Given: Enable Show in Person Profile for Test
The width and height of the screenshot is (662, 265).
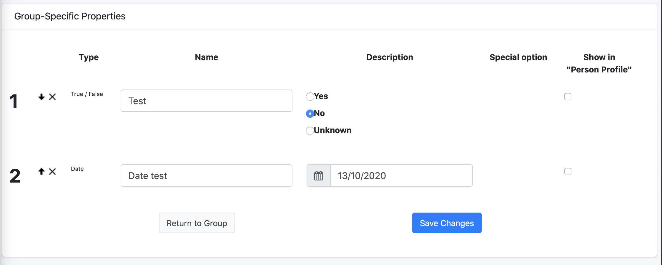Looking at the screenshot, I should click(x=568, y=97).
